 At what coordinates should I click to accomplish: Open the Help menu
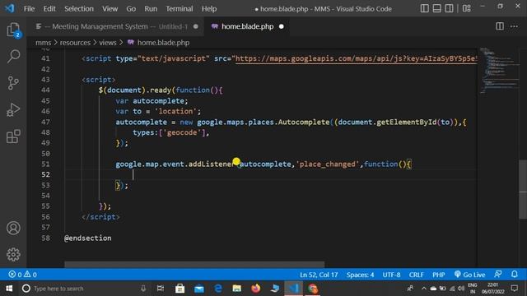point(209,9)
